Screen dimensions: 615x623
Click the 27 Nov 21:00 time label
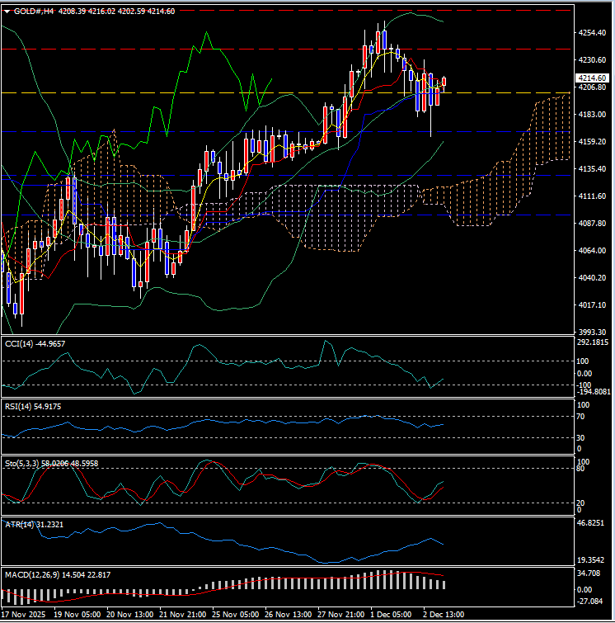(342, 615)
